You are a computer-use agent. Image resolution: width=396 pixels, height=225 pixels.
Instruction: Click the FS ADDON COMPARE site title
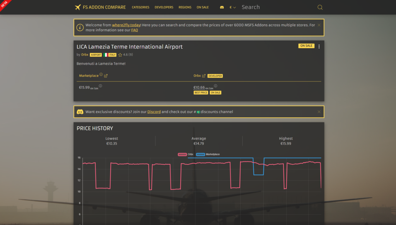coord(104,7)
